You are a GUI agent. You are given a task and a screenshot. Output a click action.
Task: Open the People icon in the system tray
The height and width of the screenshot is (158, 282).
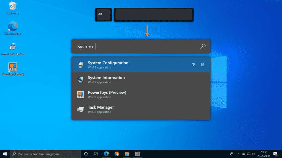(231, 154)
